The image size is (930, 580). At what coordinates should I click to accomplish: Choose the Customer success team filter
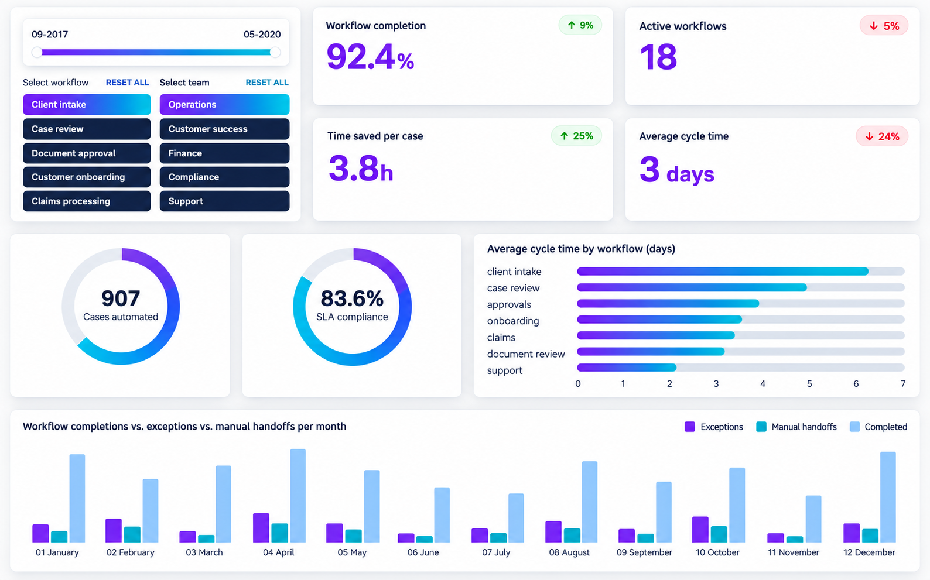pos(224,129)
